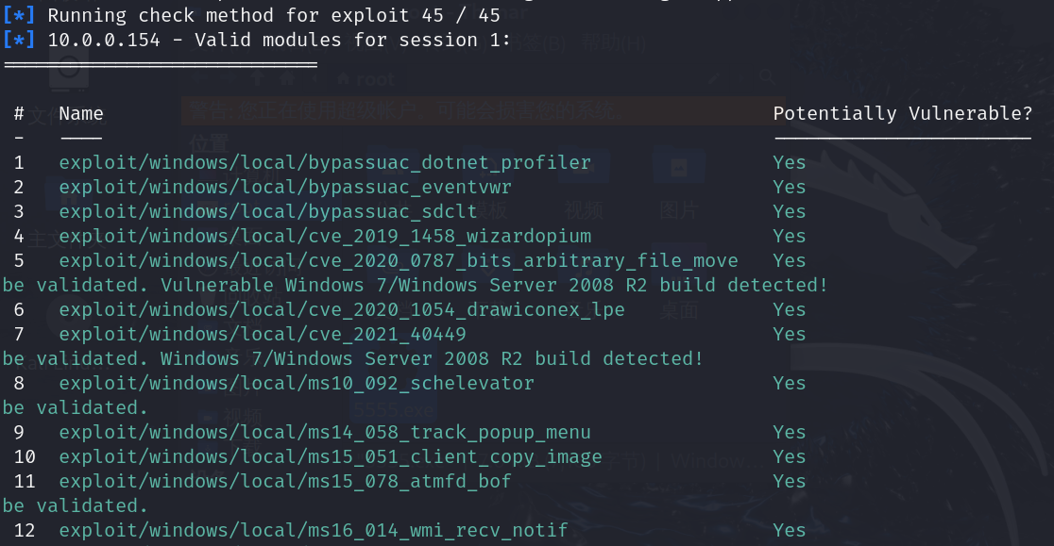Click the bypassuac_eventvwr module name
Image resolution: width=1054 pixels, height=546 pixels.
[x=284, y=187]
